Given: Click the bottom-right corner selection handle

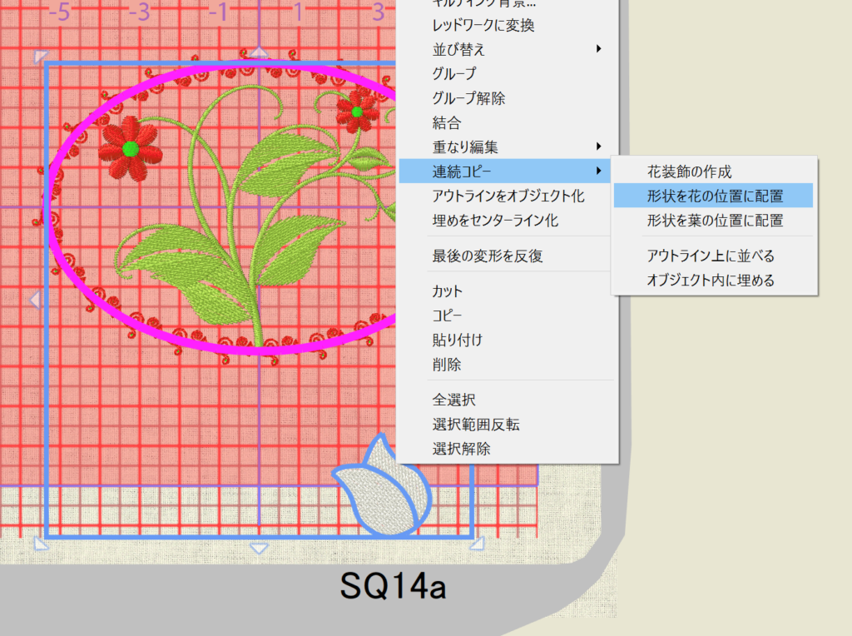Looking at the screenshot, I should point(476,544).
